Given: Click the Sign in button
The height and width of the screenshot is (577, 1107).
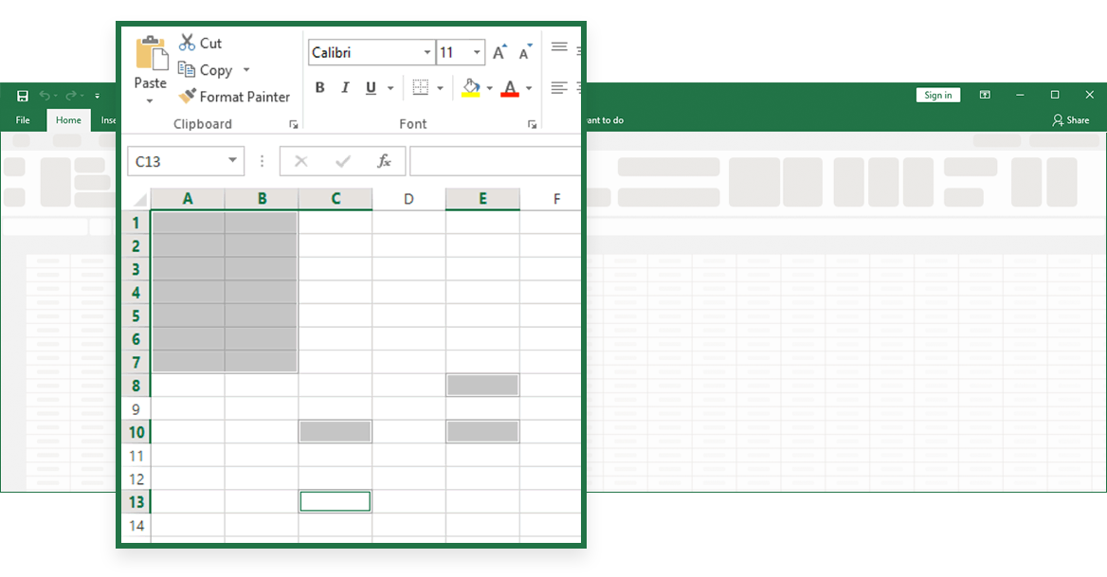Looking at the screenshot, I should 937,95.
